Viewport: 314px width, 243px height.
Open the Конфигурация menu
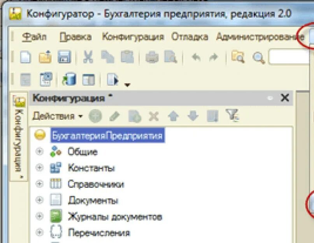pyautogui.click(x=133, y=37)
